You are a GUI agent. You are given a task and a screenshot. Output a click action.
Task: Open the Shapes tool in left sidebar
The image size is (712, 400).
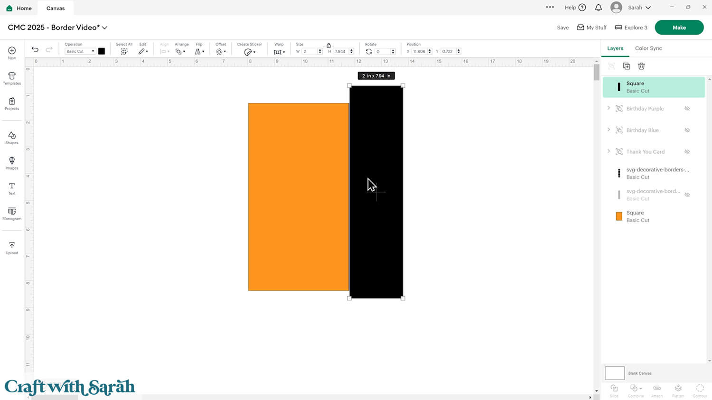[x=12, y=138]
